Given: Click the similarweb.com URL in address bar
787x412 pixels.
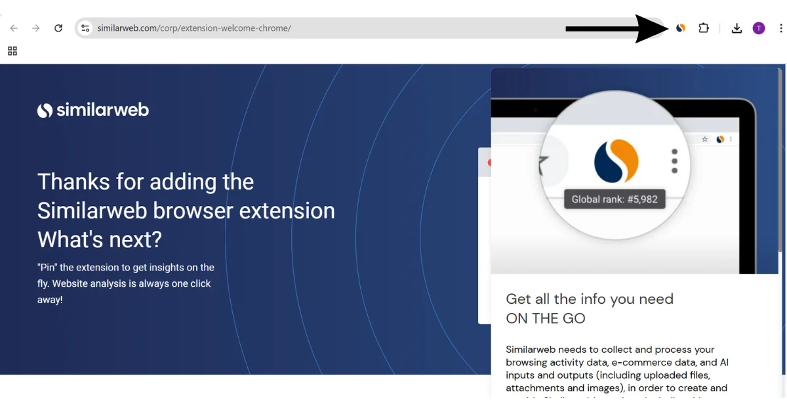Looking at the screenshot, I should pos(194,28).
